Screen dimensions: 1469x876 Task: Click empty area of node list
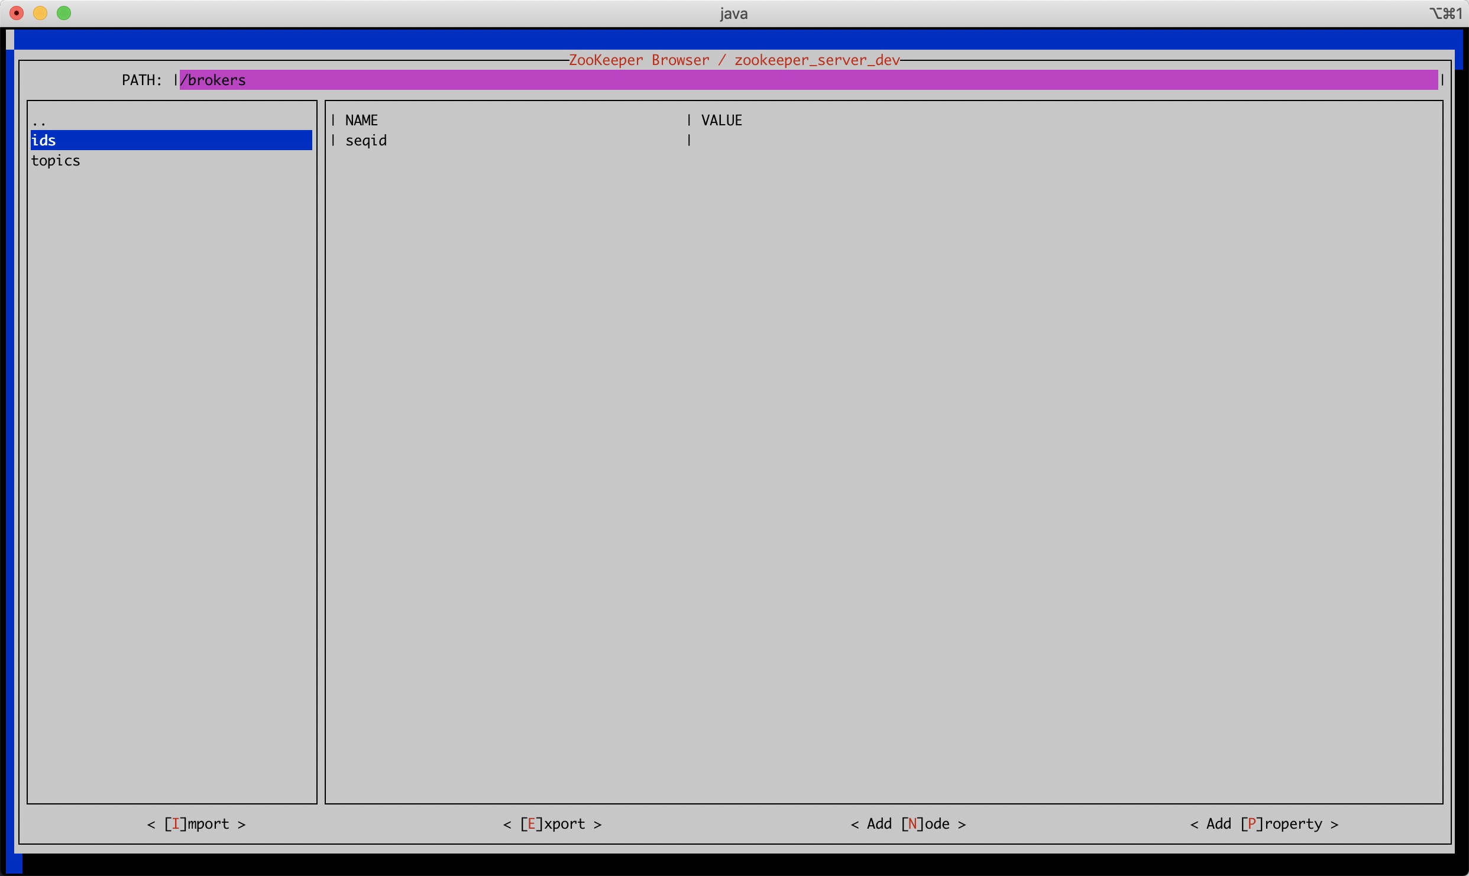point(172,473)
